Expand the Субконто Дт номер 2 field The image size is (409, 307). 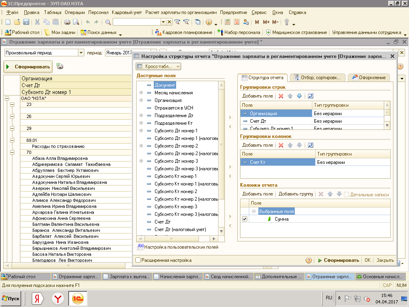pyautogui.click(x=141, y=146)
